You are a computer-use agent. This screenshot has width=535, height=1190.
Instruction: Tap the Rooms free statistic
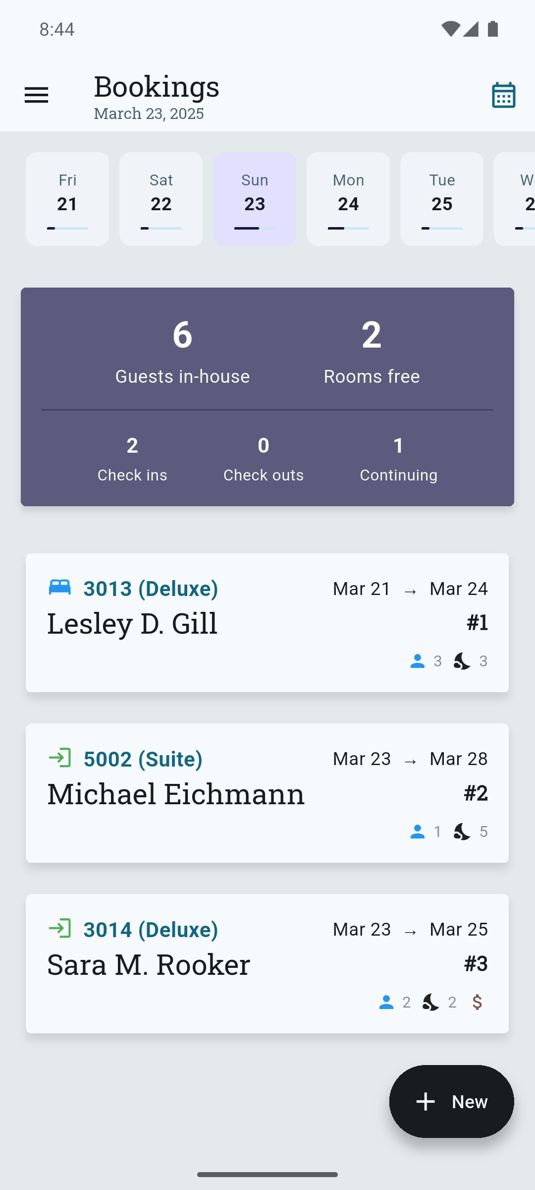click(372, 352)
